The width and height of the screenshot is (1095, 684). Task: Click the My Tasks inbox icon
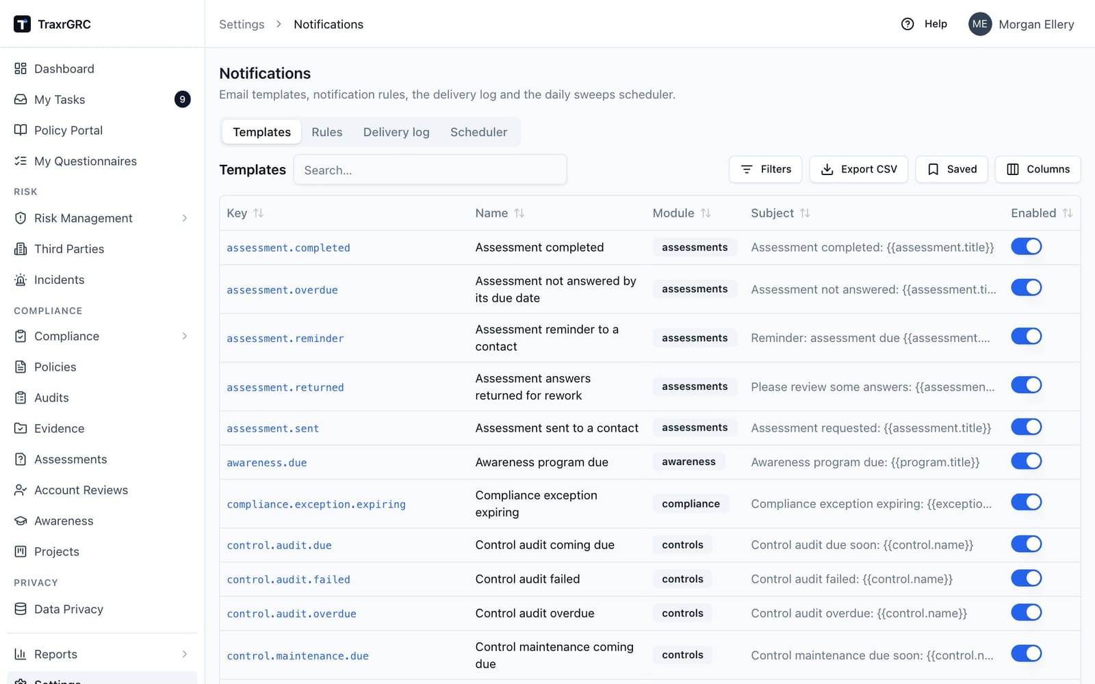(x=21, y=99)
